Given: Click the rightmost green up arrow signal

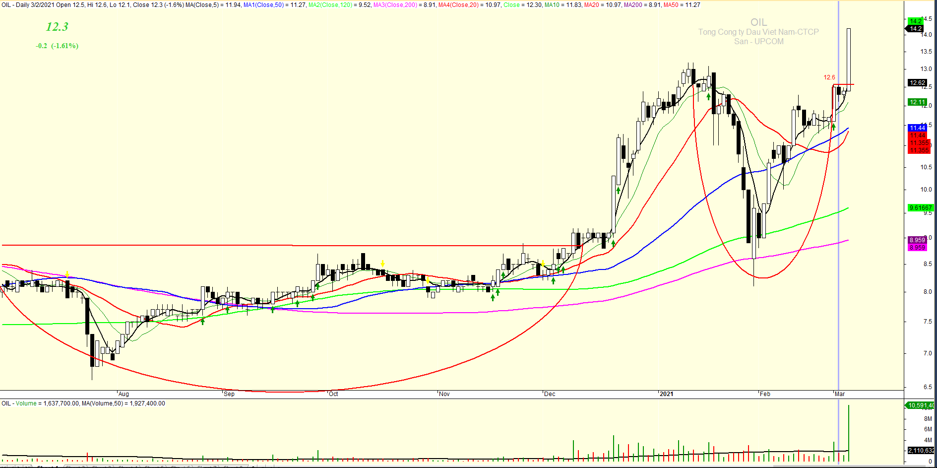Looking at the screenshot, I should coord(833,127).
